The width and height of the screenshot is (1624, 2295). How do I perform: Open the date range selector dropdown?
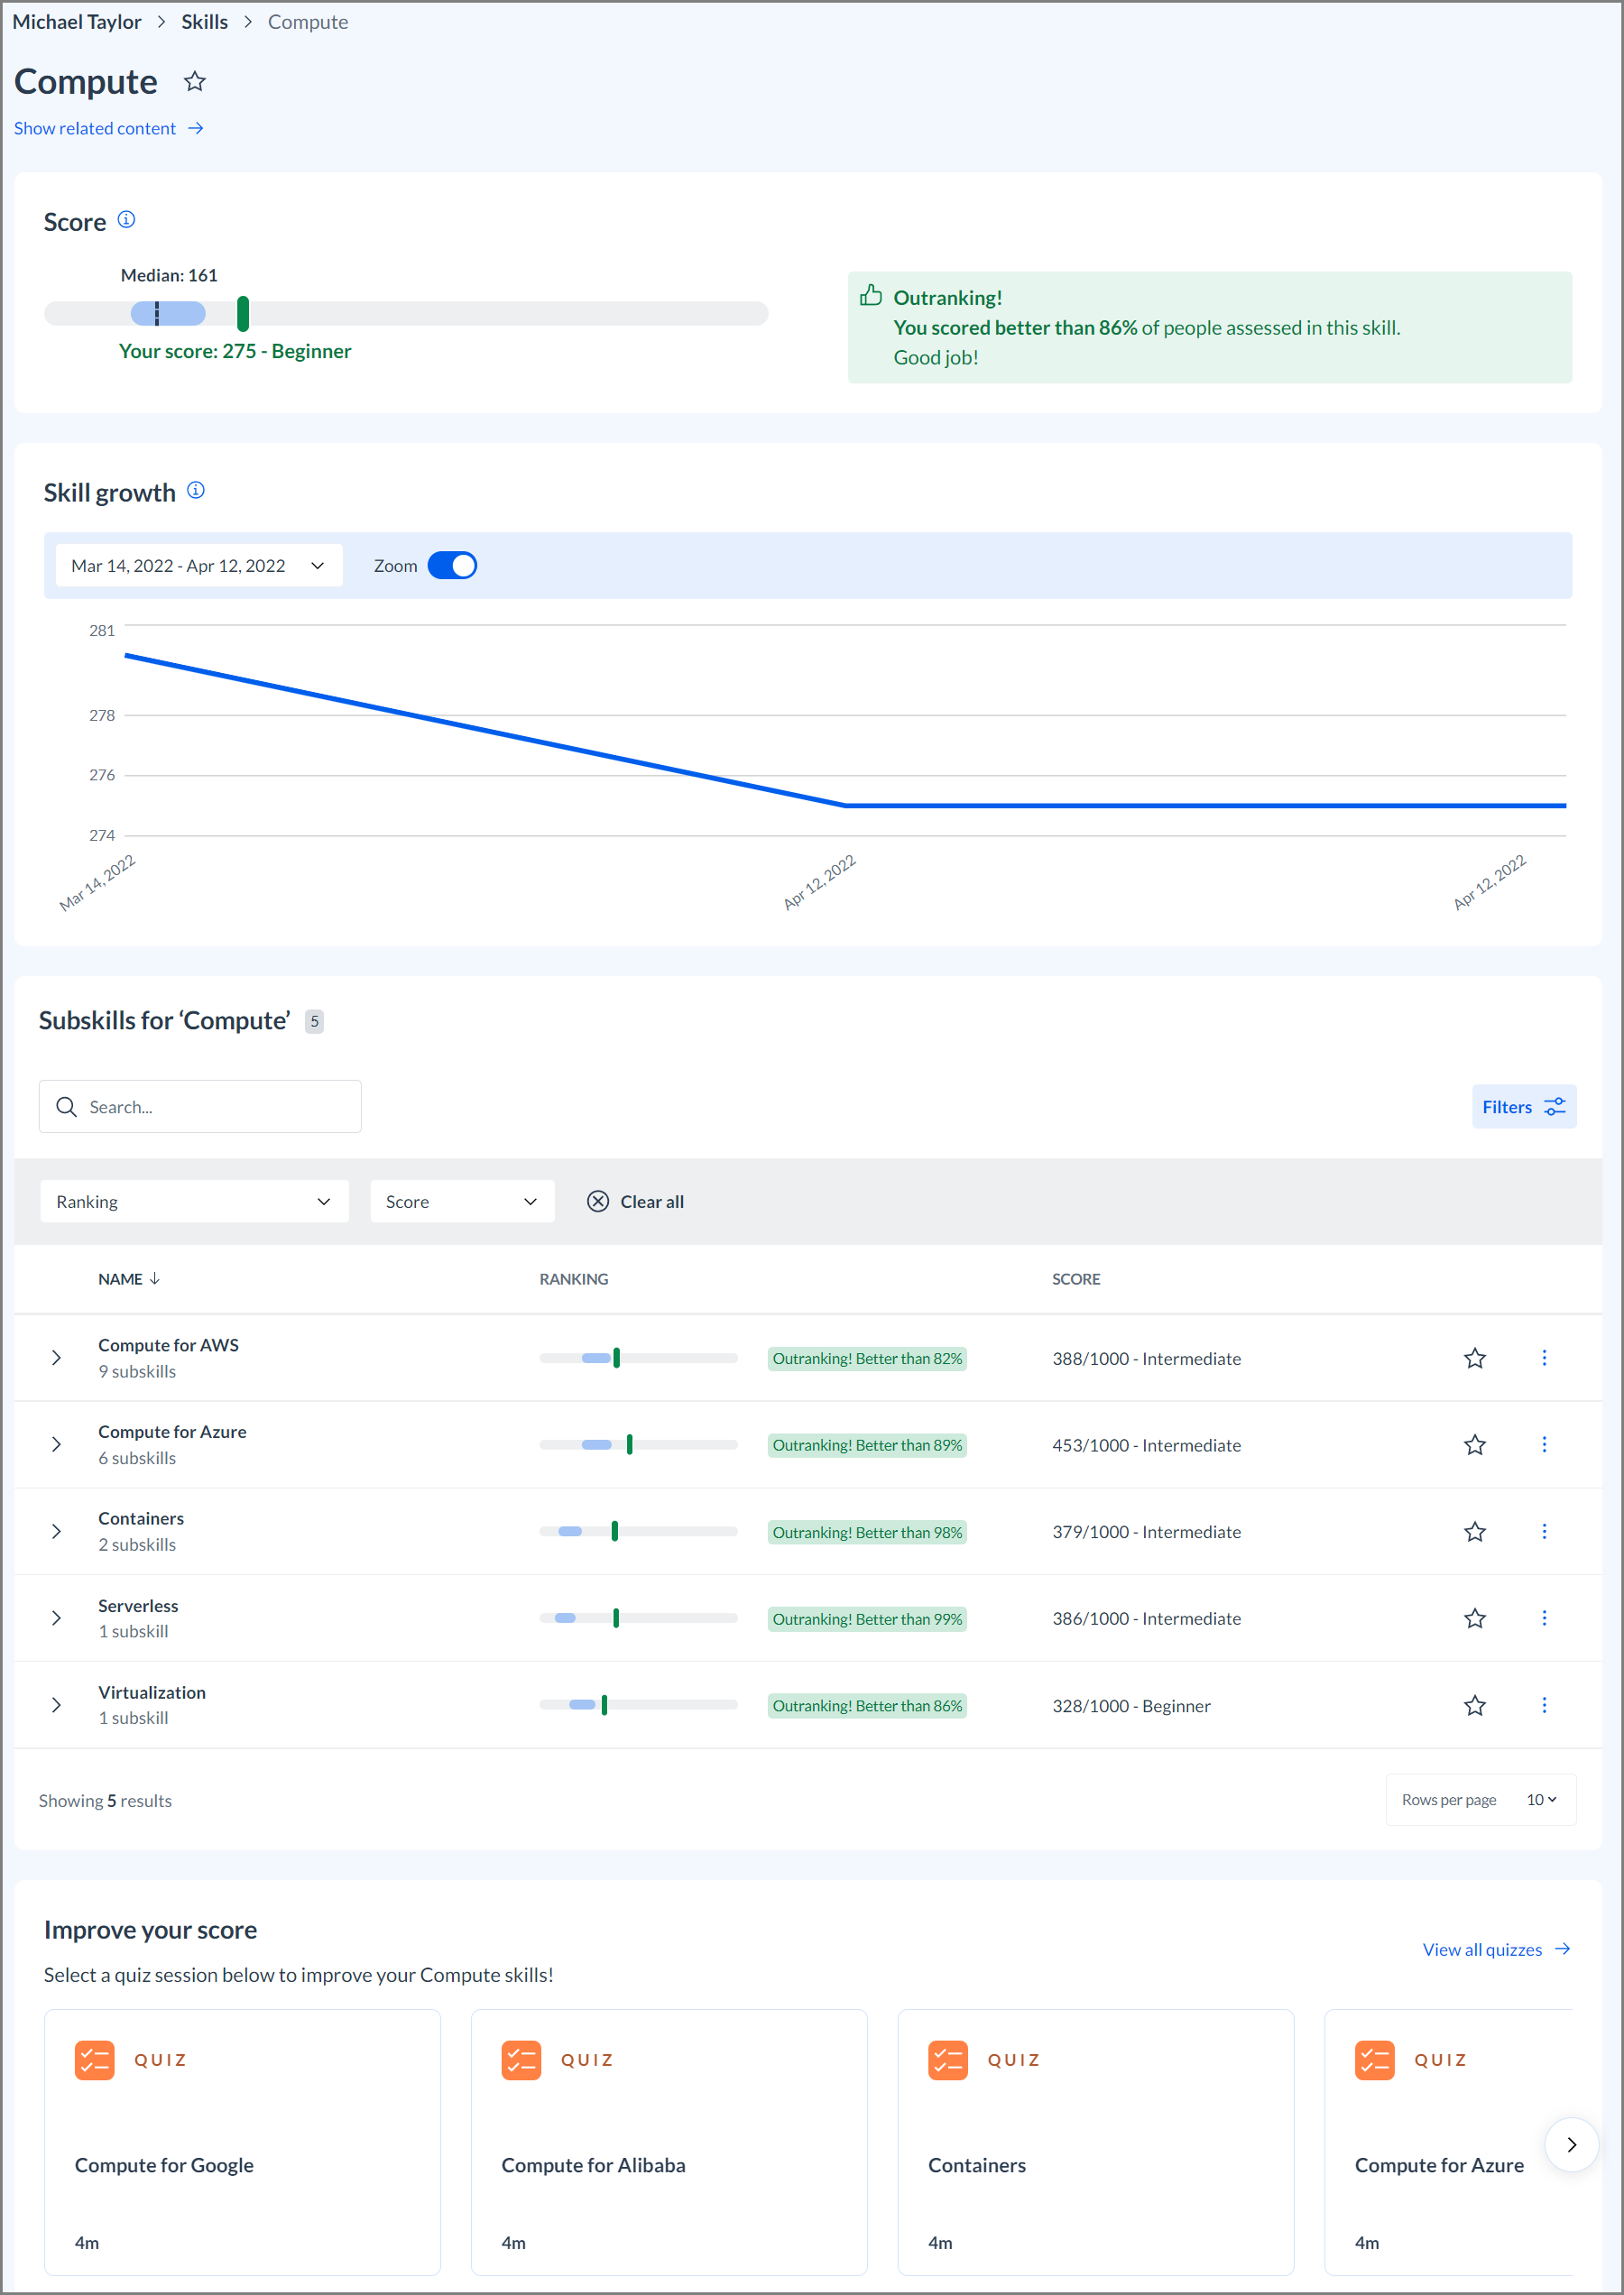[x=197, y=565]
